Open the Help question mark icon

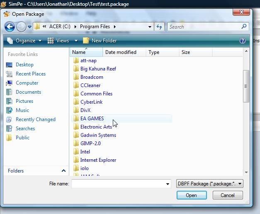[x=243, y=41]
